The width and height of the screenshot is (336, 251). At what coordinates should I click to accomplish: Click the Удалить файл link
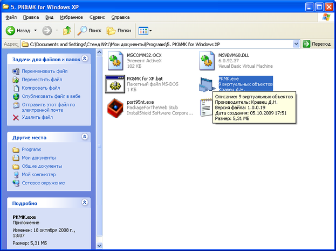click(x=37, y=117)
